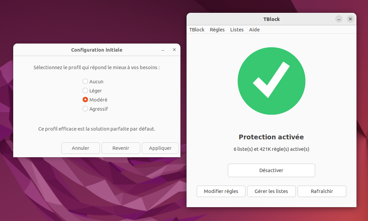Choose the Léger profile radio button
The width and height of the screenshot is (368, 221).
click(85, 91)
